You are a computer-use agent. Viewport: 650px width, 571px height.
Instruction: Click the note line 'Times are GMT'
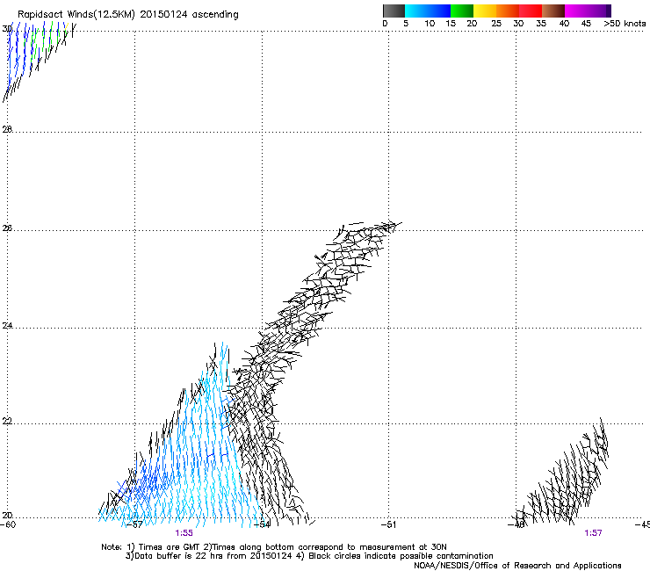pyautogui.click(x=170, y=547)
